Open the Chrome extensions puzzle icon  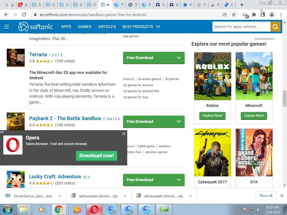coord(254,15)
